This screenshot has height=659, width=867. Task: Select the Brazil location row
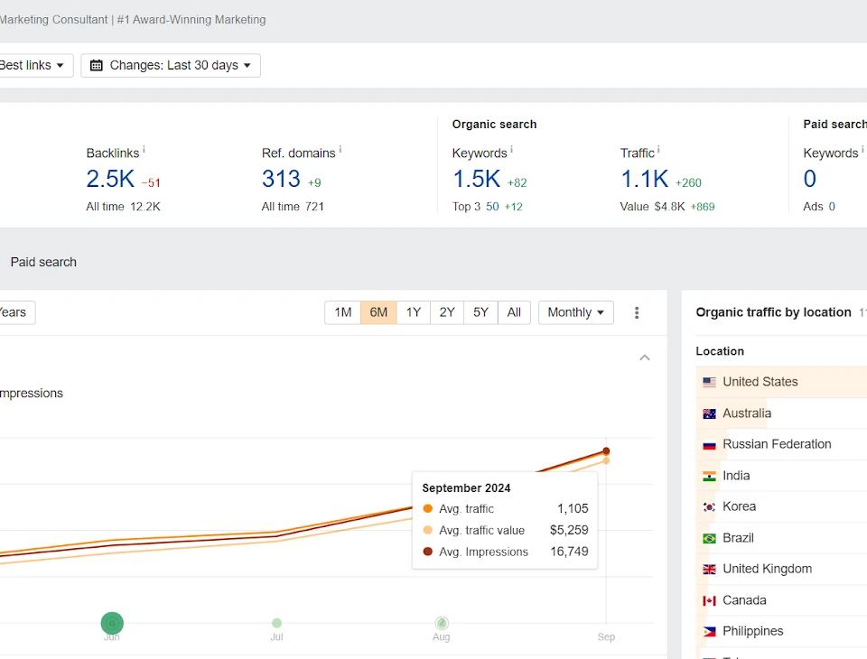coord(781,538)
